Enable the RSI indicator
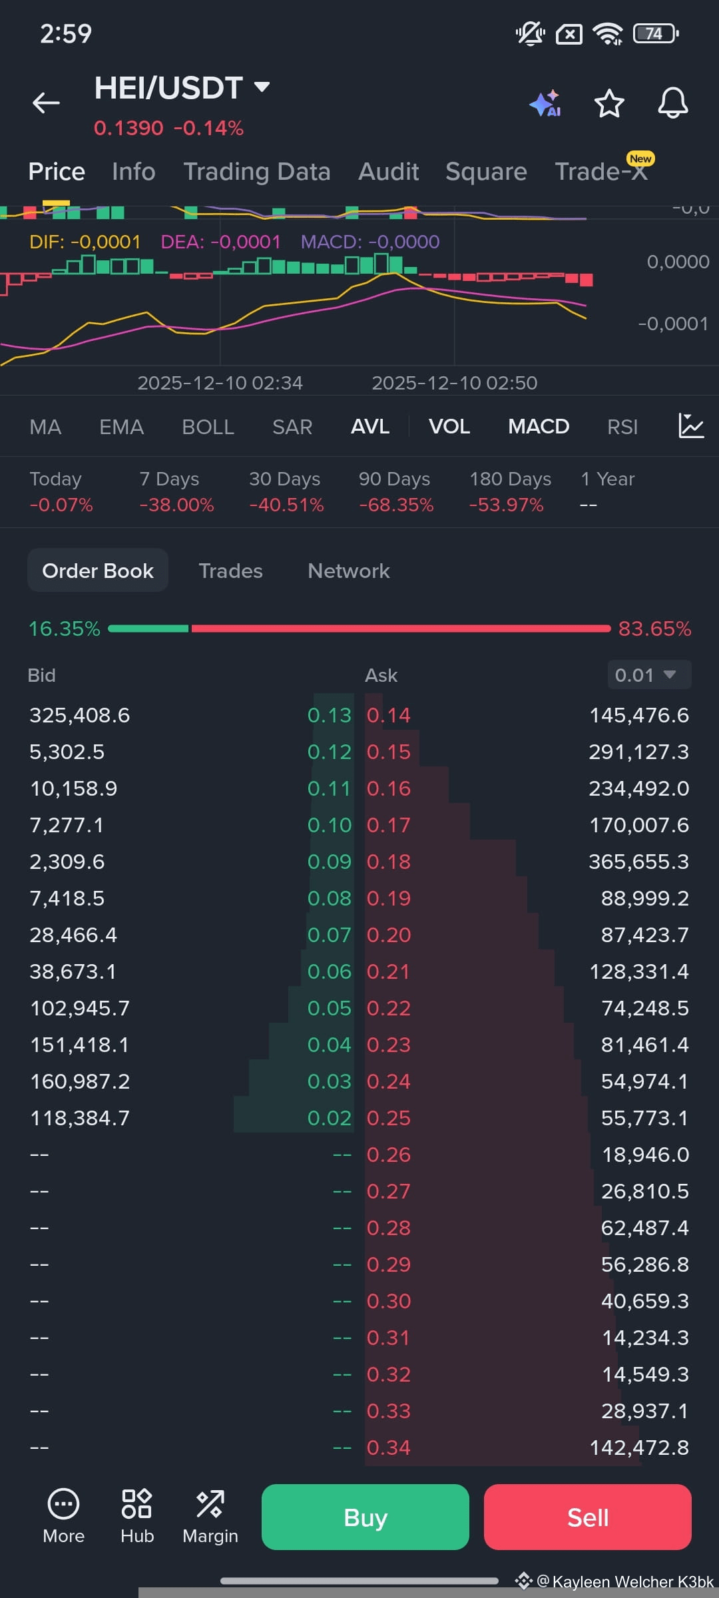Screen dimensions: 719x1598 [x=622, y=426]
